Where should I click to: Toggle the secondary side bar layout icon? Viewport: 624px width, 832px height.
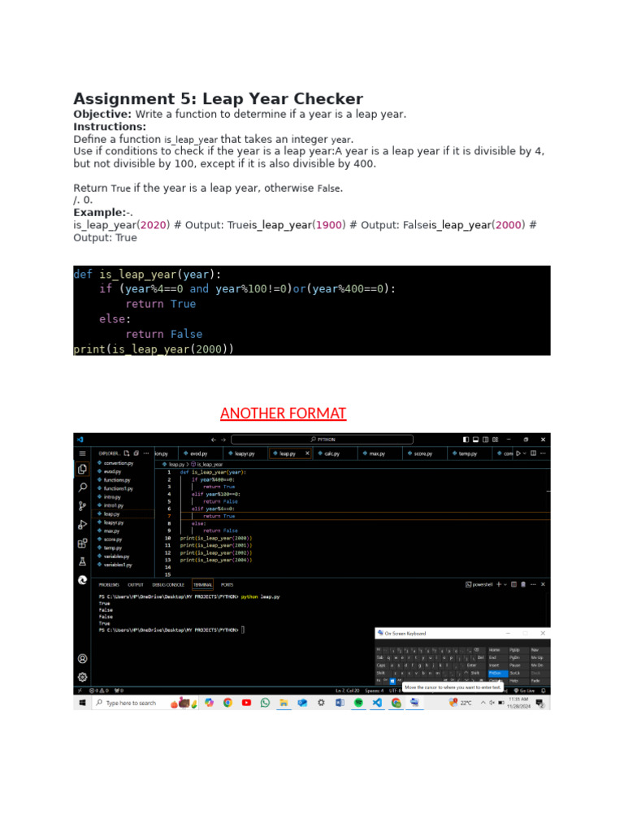(486, 440)
